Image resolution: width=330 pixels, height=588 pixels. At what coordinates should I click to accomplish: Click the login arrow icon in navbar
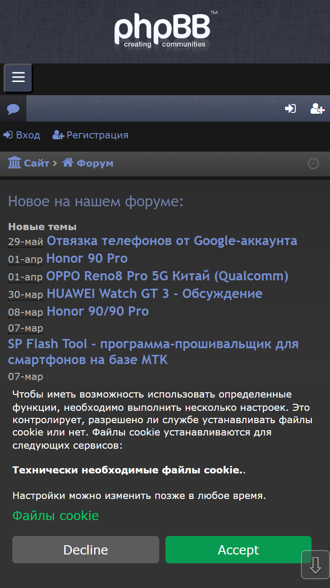(290, 108)
